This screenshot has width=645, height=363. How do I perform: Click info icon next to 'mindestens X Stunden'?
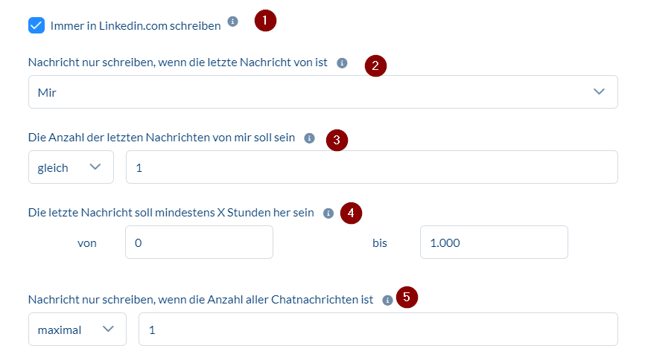tap(328, 213)
